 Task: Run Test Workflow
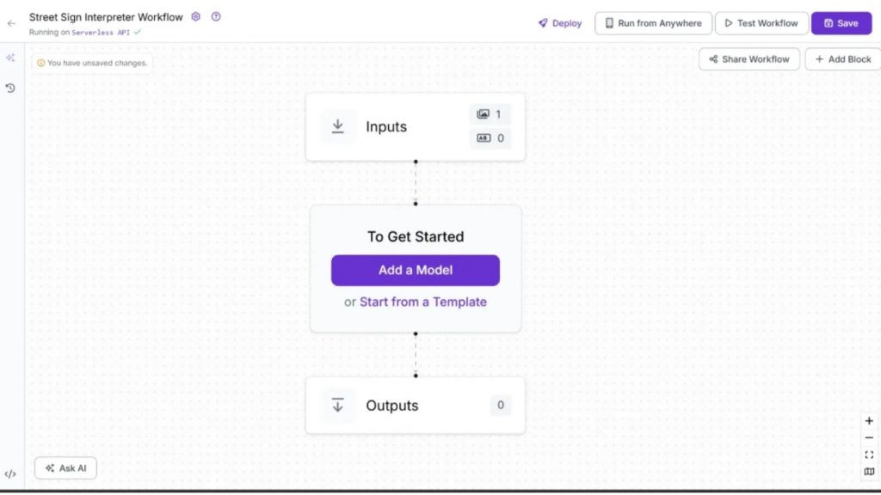tap(761, 23)
